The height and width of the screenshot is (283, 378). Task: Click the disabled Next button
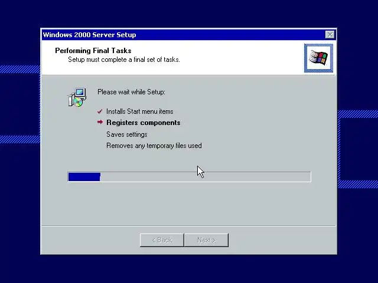point(206,240)
